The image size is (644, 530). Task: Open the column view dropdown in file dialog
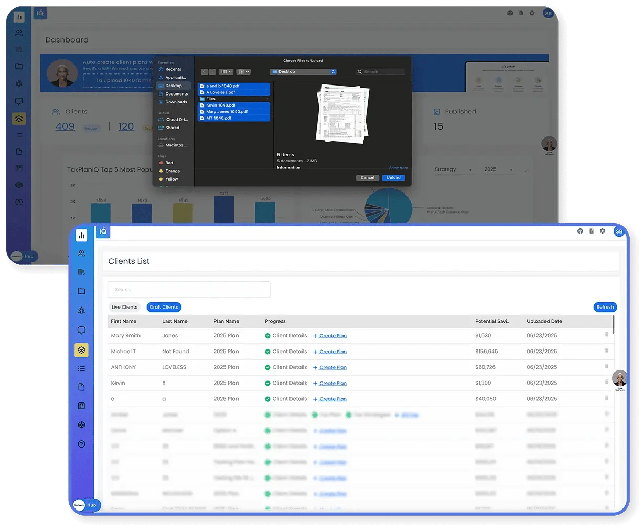tap(226, 72)
